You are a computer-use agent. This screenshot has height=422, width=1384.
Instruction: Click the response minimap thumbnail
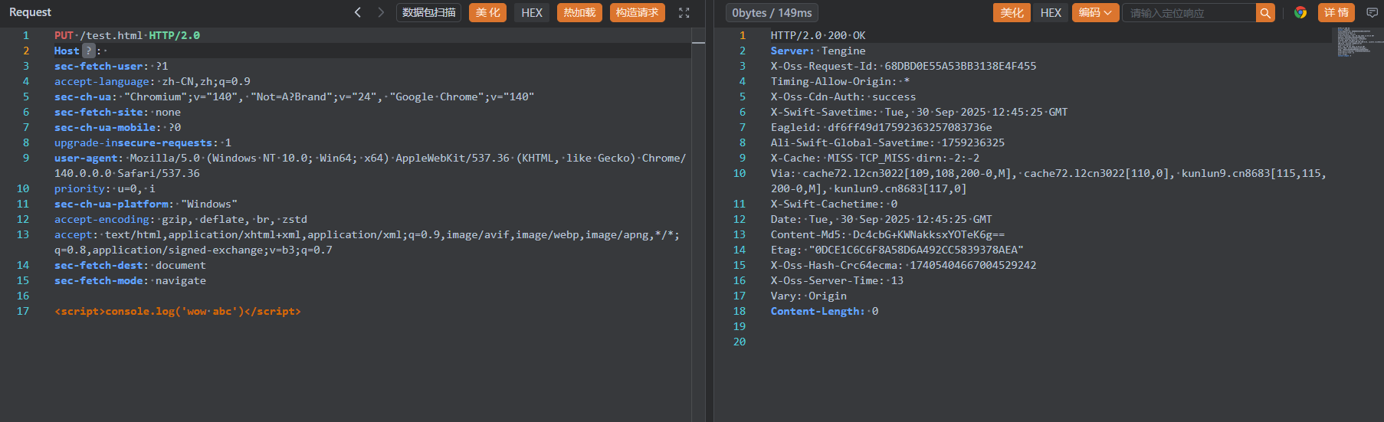tap(1354, 42)
